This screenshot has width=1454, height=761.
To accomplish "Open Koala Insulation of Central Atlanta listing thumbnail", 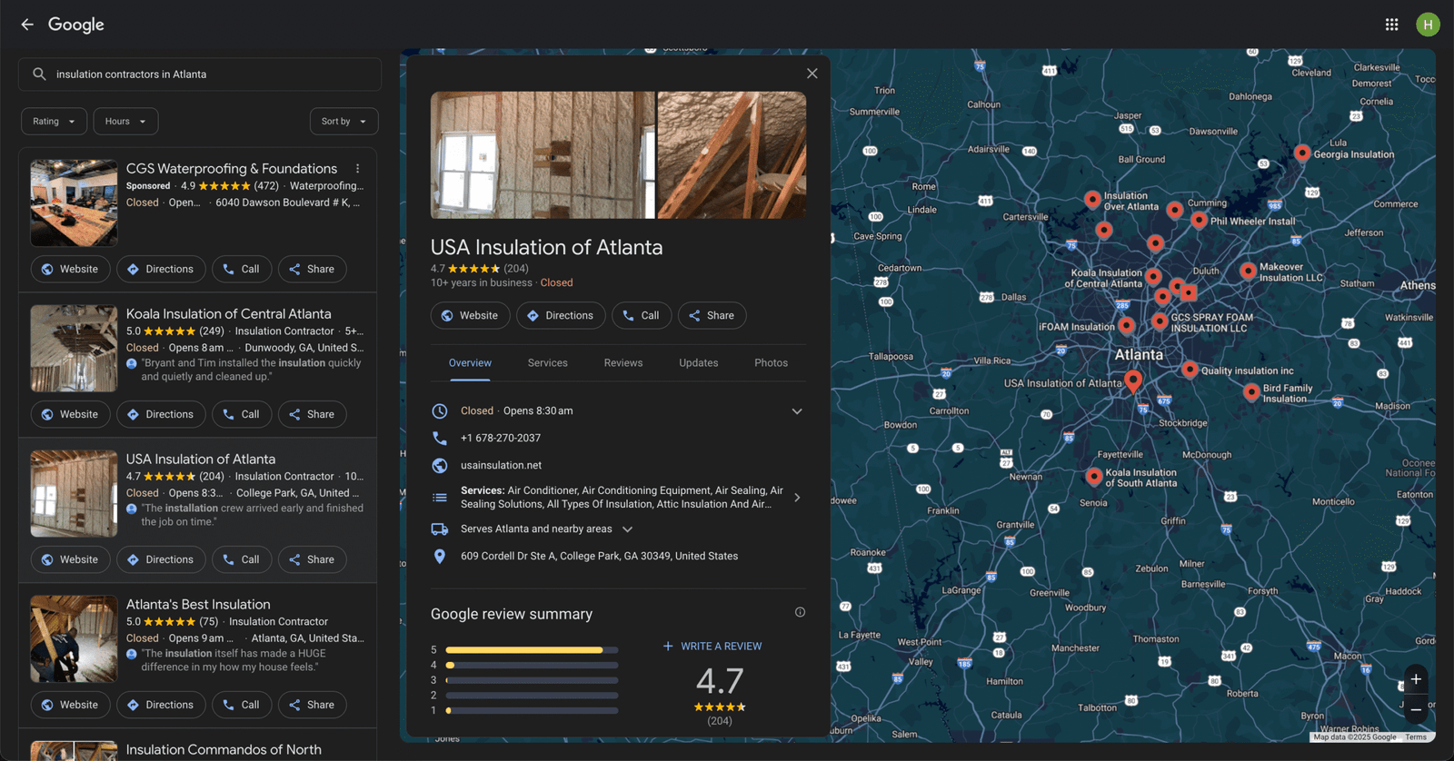I will [x=74, y=349].
